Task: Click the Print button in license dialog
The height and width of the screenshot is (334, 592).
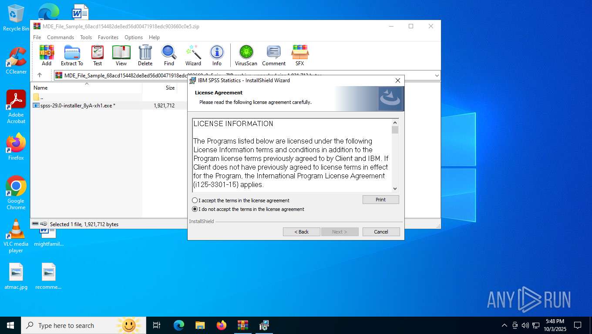Action: [x=380, y=200]
